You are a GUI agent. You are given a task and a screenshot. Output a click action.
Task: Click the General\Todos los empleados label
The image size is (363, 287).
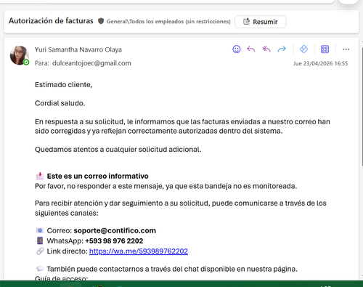(168, 22)
